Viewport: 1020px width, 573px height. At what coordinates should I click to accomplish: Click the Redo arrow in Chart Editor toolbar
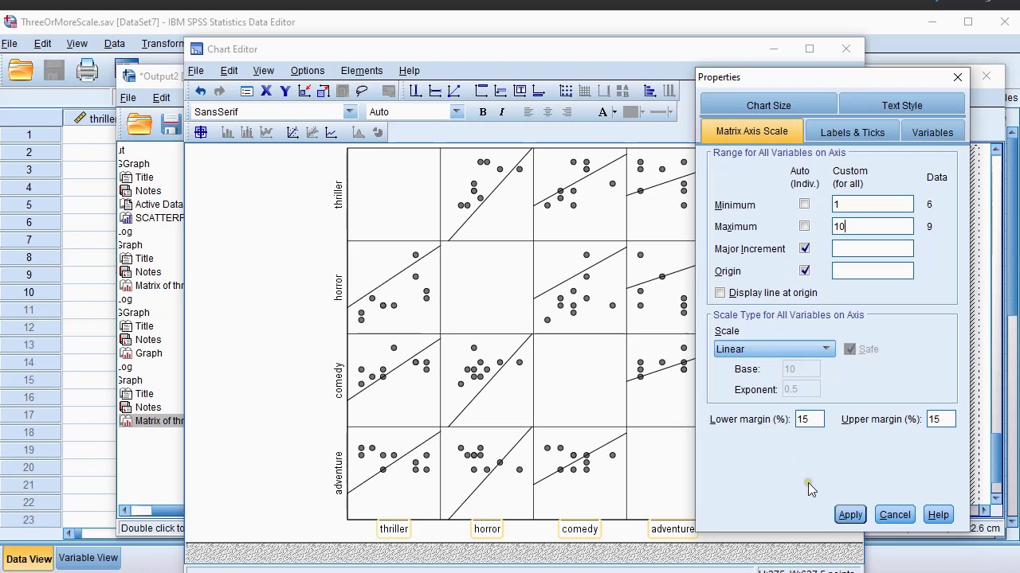tap(219, 91)
